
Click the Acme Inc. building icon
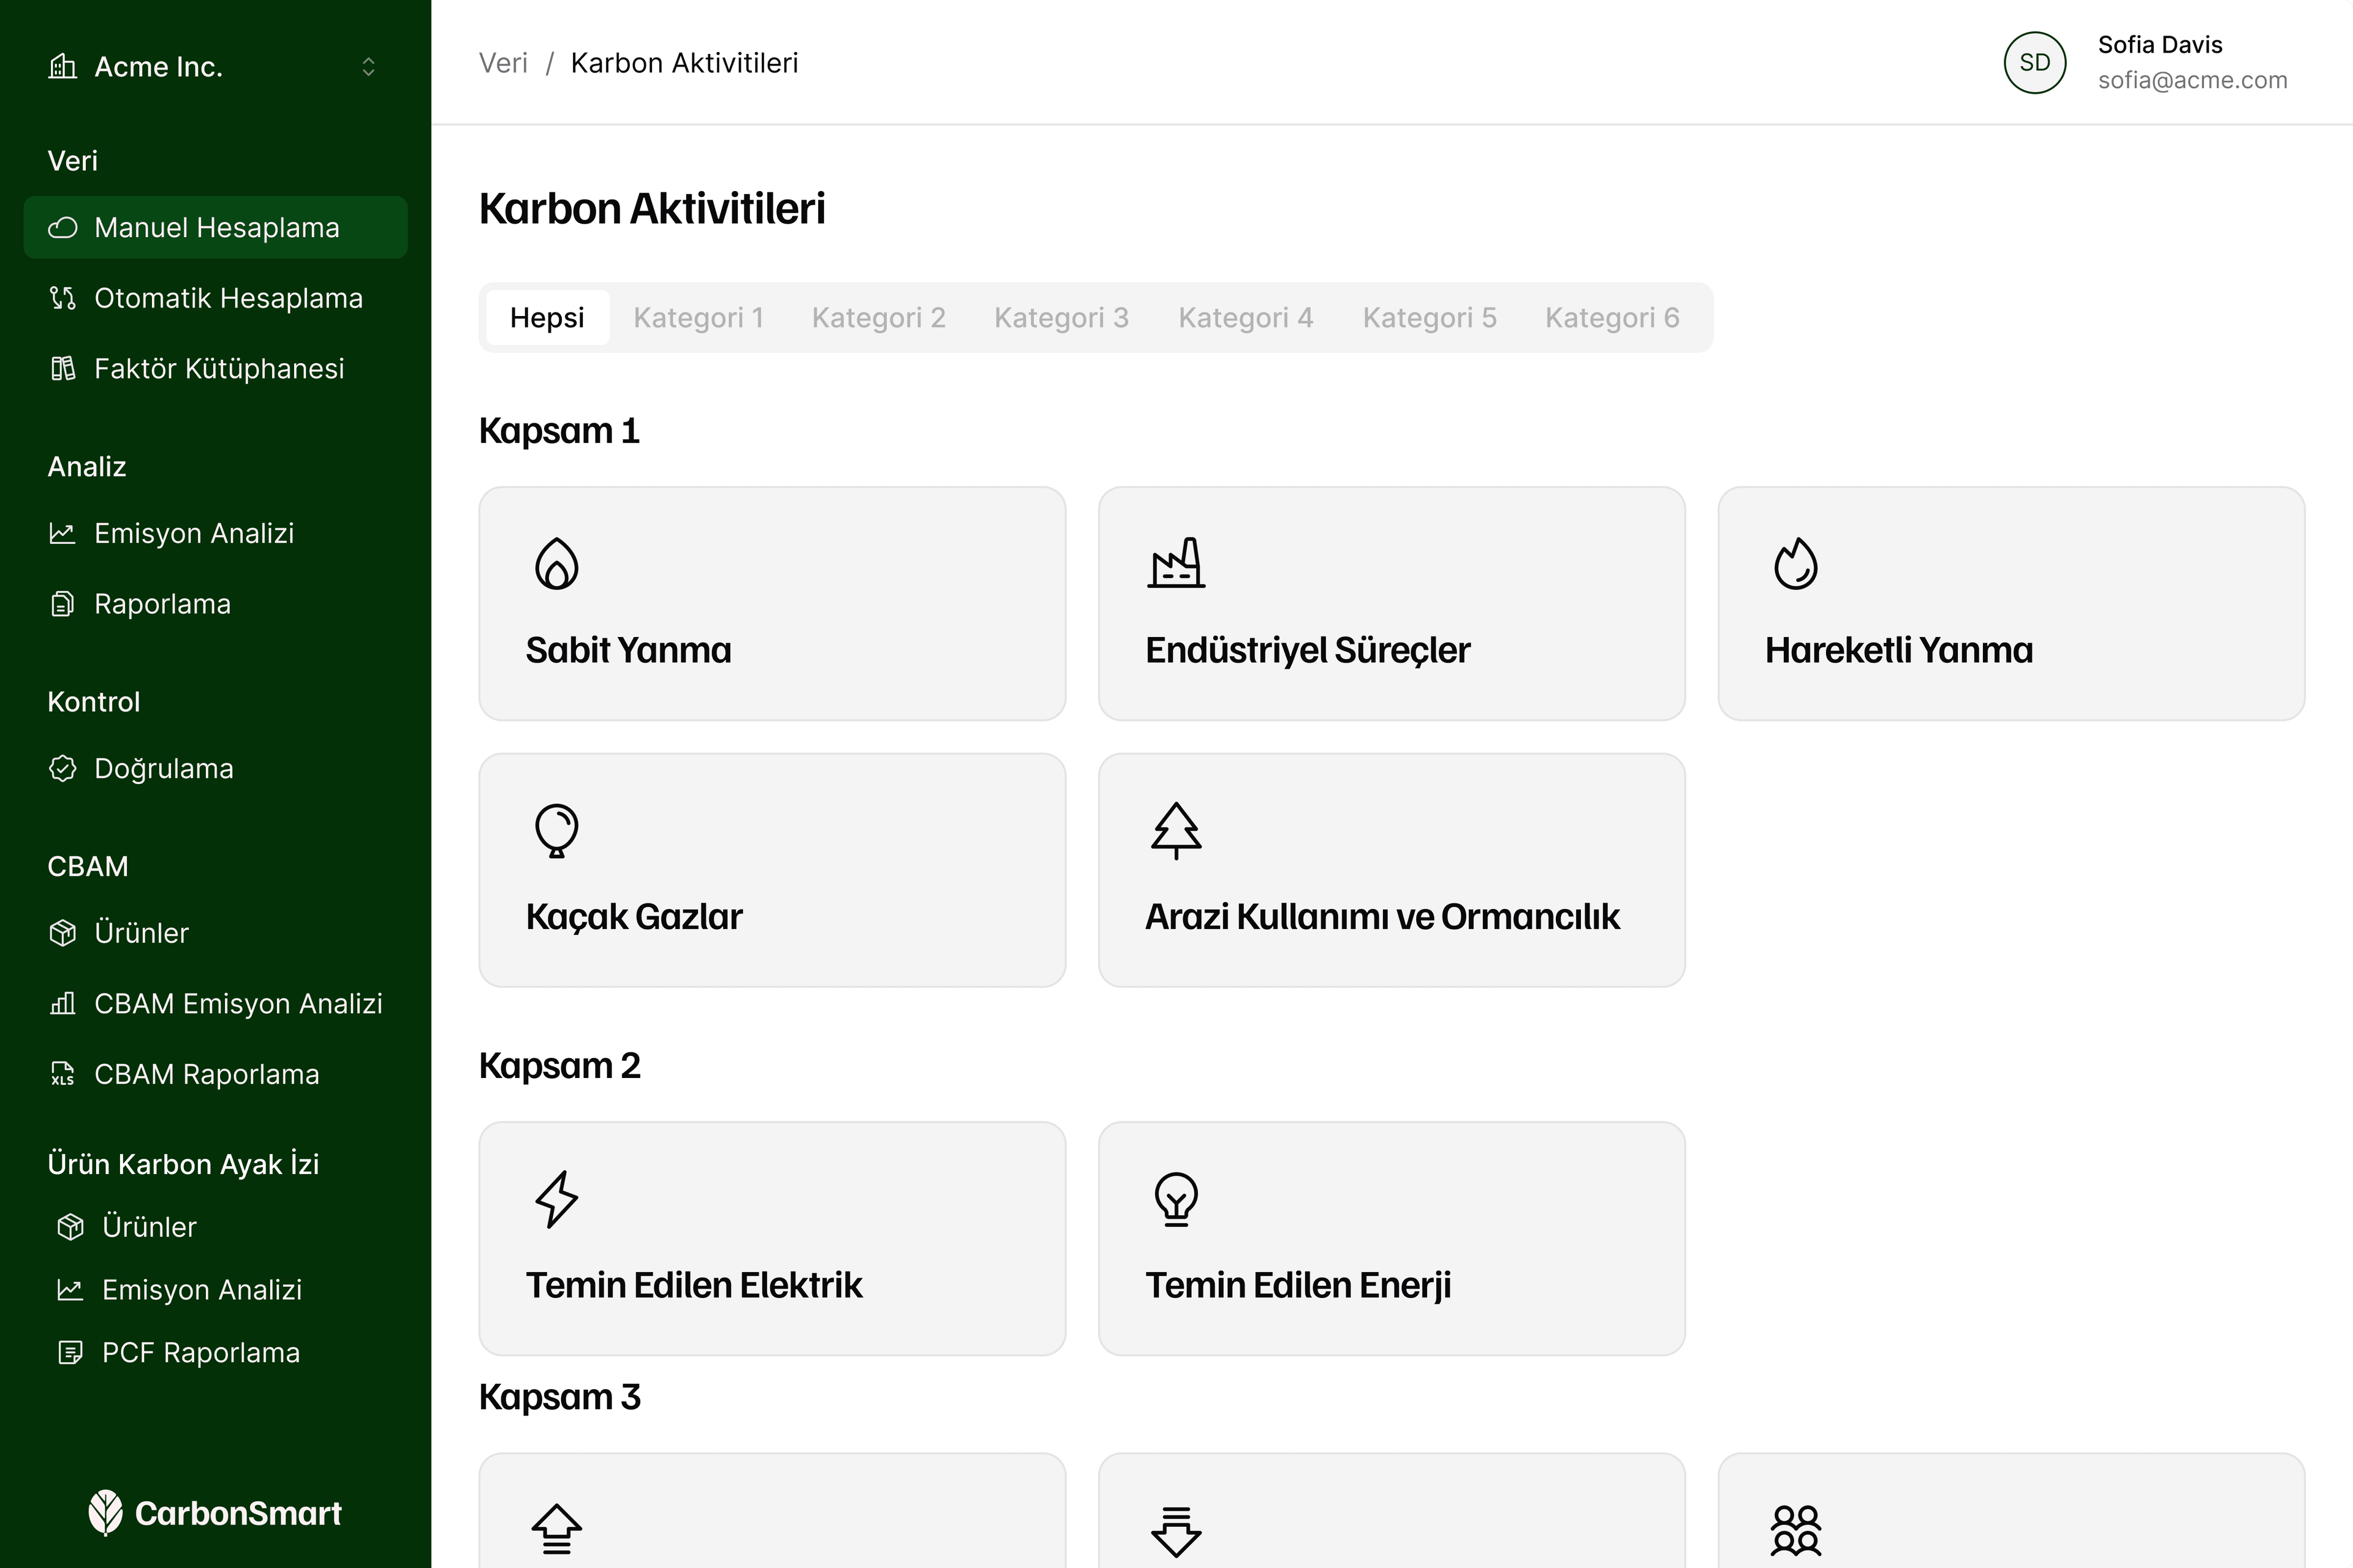[x=62, y=67]
